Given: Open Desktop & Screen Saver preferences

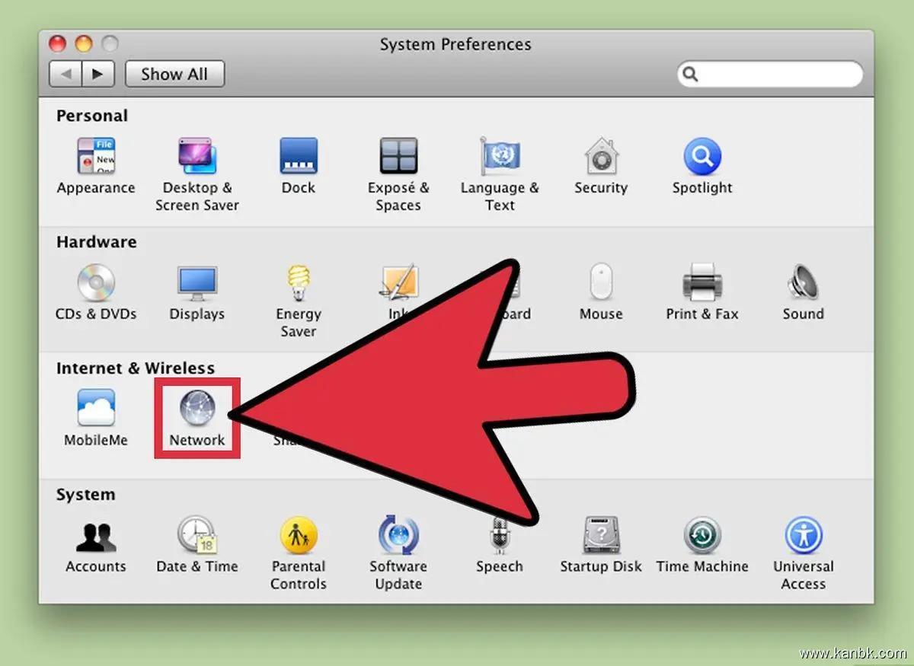Looking at the screenshot, I should pyautogui.click(x=197, y=157).
